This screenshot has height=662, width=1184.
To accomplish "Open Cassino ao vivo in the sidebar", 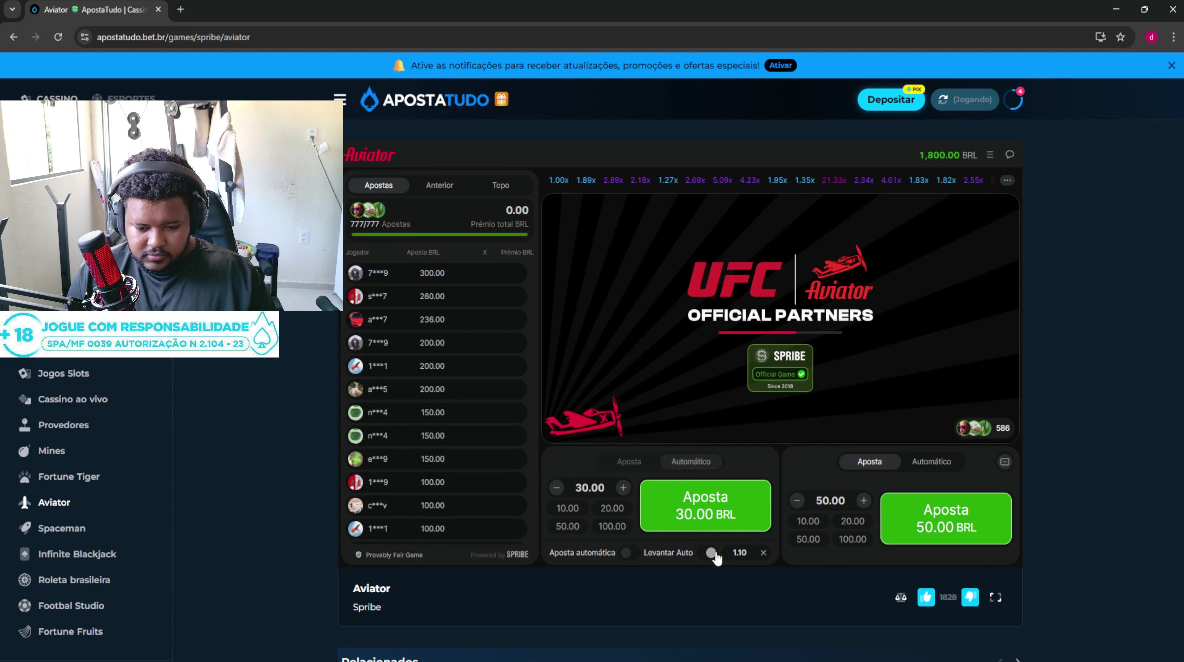I will [x=63, y=399].
